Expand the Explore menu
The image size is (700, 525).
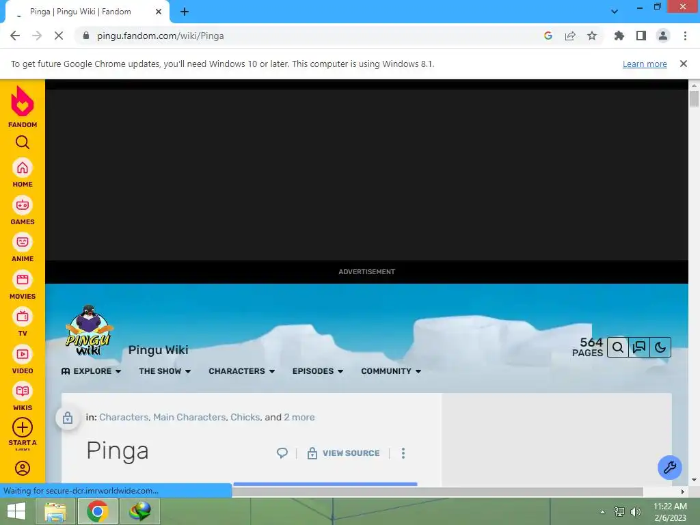pos(91,371)
